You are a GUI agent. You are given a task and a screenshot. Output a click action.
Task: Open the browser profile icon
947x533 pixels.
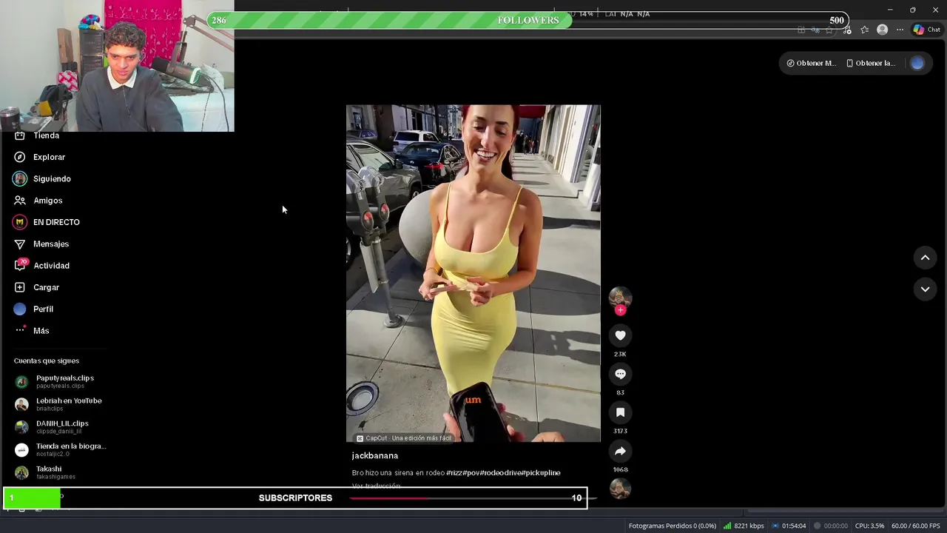click(882, 30)
